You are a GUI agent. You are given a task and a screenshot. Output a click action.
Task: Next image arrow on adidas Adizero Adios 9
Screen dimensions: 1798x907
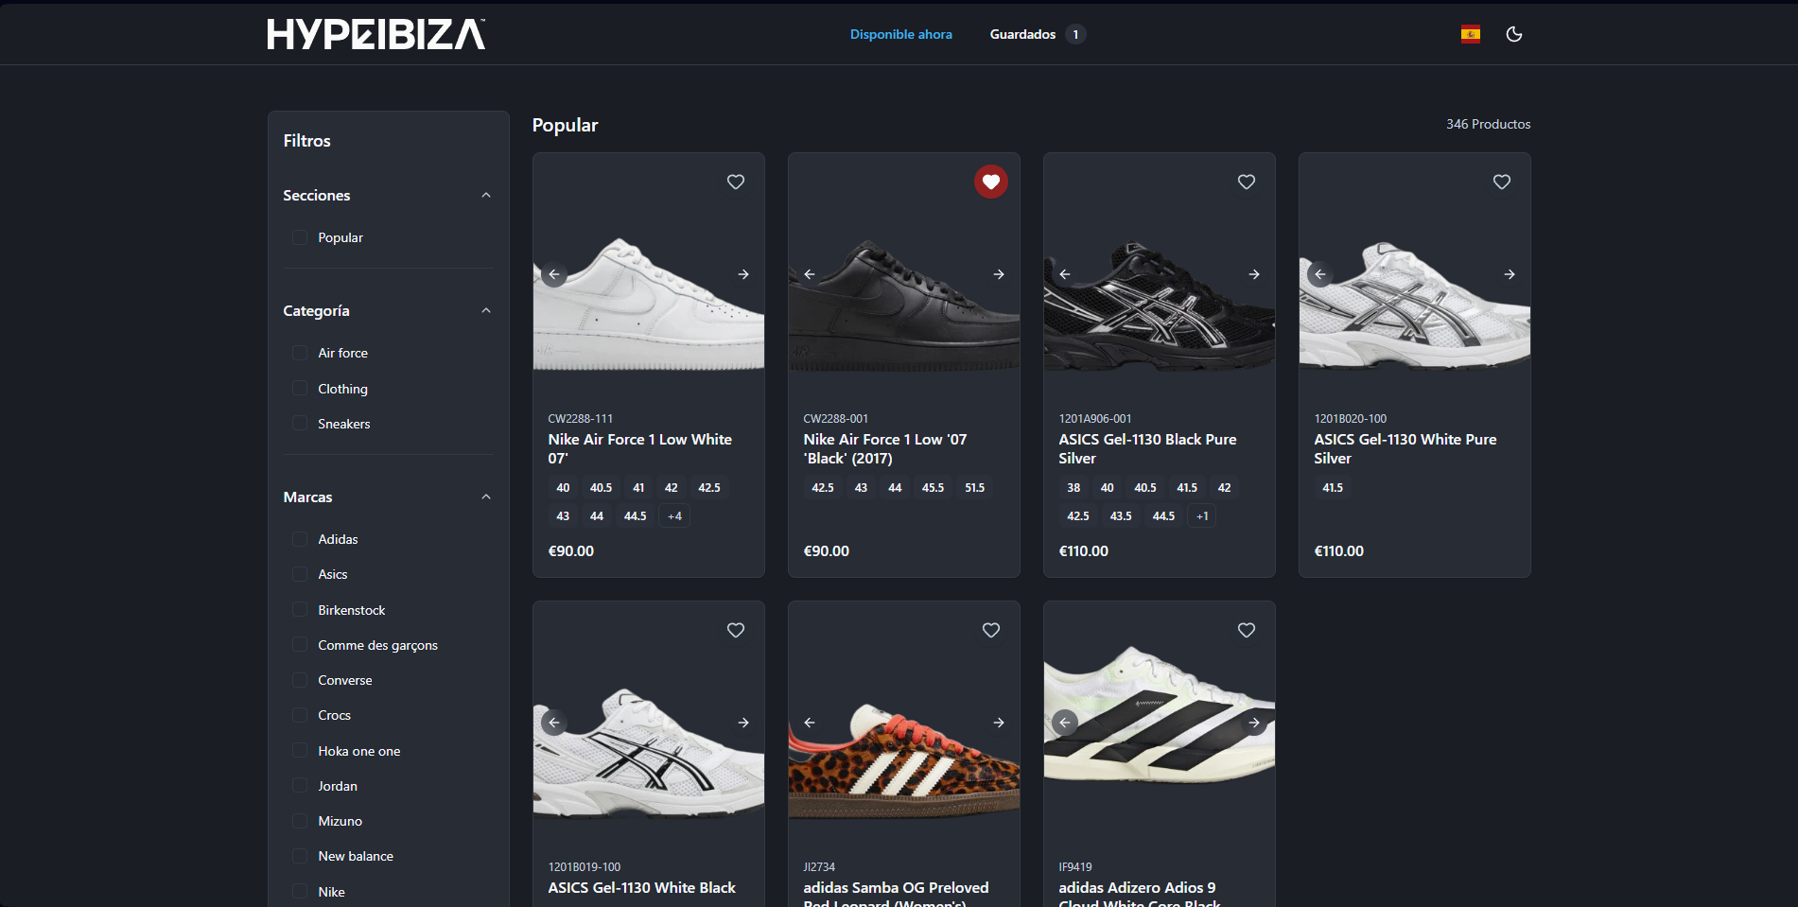[1253, 723]
